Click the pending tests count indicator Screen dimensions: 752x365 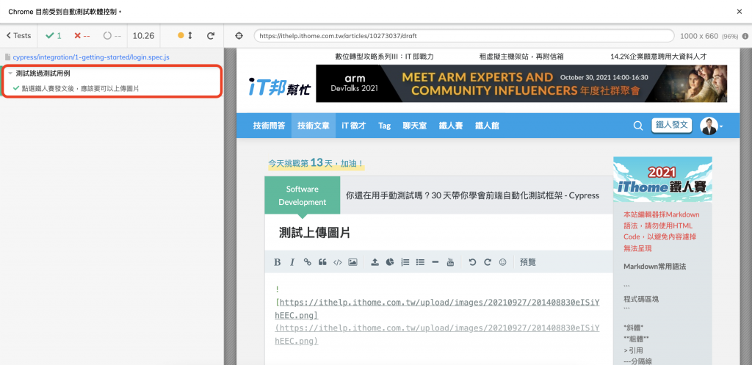112,35
